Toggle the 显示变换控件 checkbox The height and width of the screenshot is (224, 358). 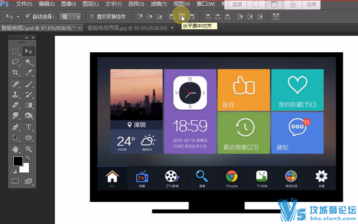(x=92, y=16)
